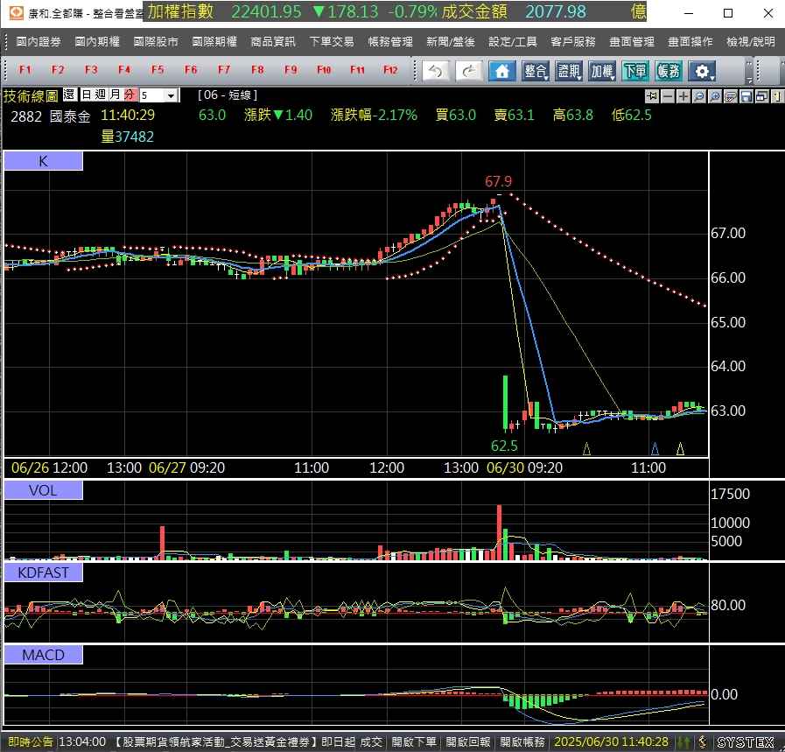This screenshot has width=785, height=752.
Task: Click the VOL indicator panel label
Action: (44, 490)
